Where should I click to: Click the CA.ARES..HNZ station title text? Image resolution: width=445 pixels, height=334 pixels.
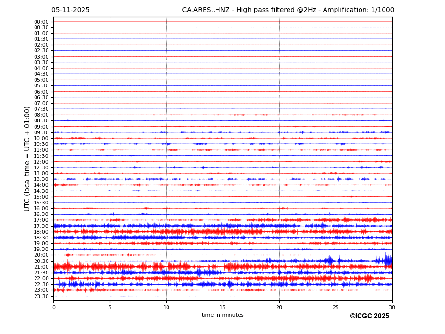[288, 10]
